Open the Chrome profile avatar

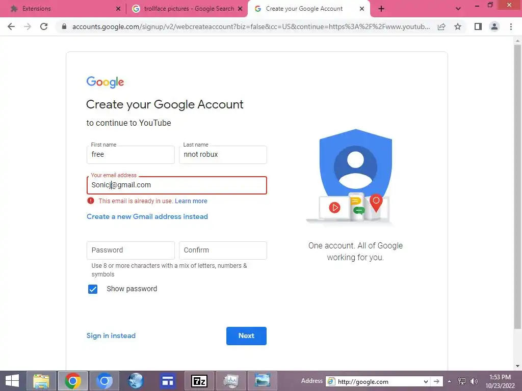[x=494, y=26]
